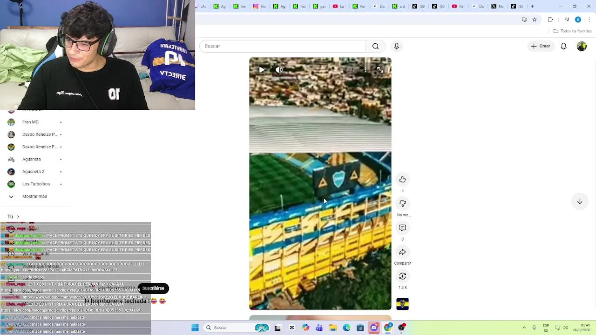Image resolution: width=596 pixels, height=335 pixels.
Task: Go to next Short with down arrow
Action: (580, 201)
